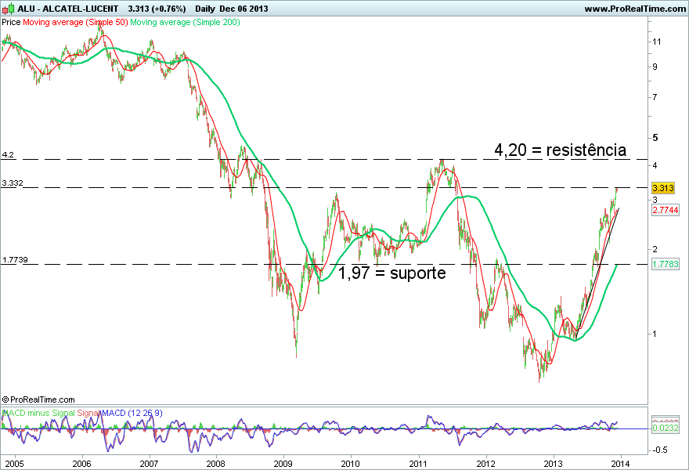Click the candlestick icon beside the ALU title
Image resolution: width=689 pixels, height=470 pixels.
pos(9,9)
